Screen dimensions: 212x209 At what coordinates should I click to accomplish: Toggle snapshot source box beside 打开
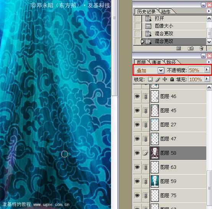point(137,18)
